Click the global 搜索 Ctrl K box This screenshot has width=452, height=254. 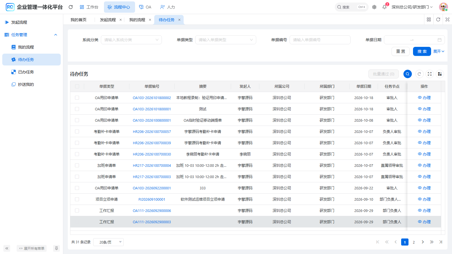352,7
